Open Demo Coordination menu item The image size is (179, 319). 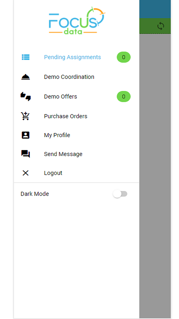(x=69, y=77)
